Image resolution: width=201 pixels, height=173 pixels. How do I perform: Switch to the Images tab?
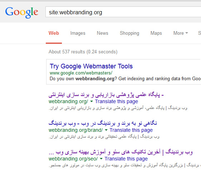78,33
